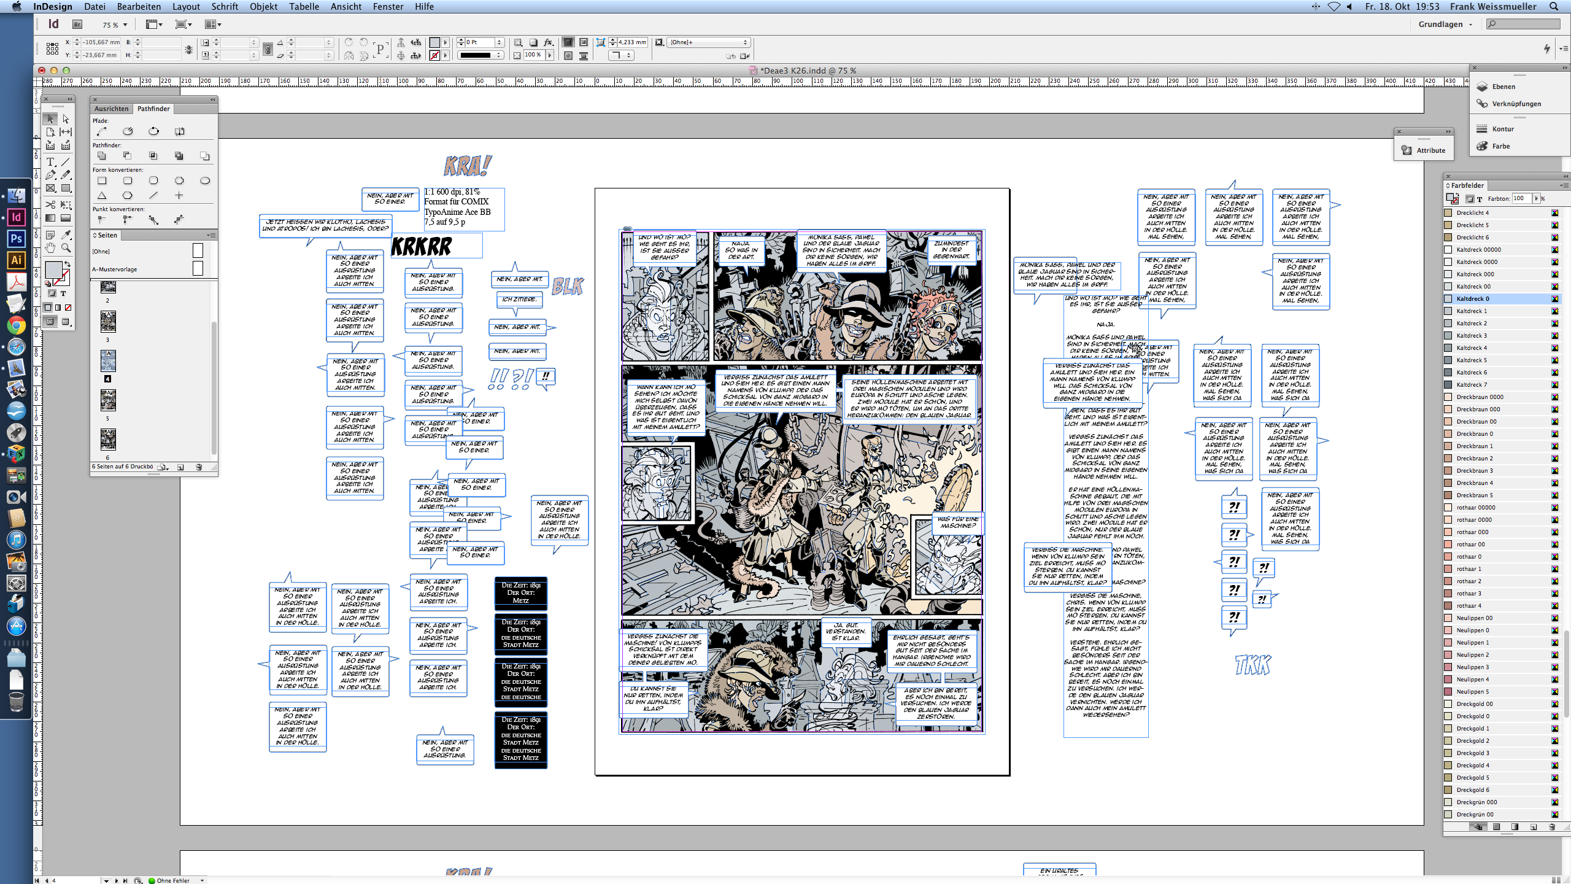Switch to the Ausrichten tab
Image resolution: width=1571 pixels, height=884 pixels.
coord(111,109)
